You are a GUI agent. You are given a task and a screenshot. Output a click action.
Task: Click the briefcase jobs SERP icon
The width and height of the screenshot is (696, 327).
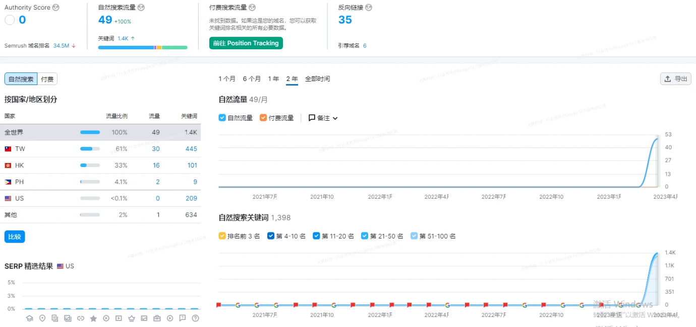tap(157, 318)
